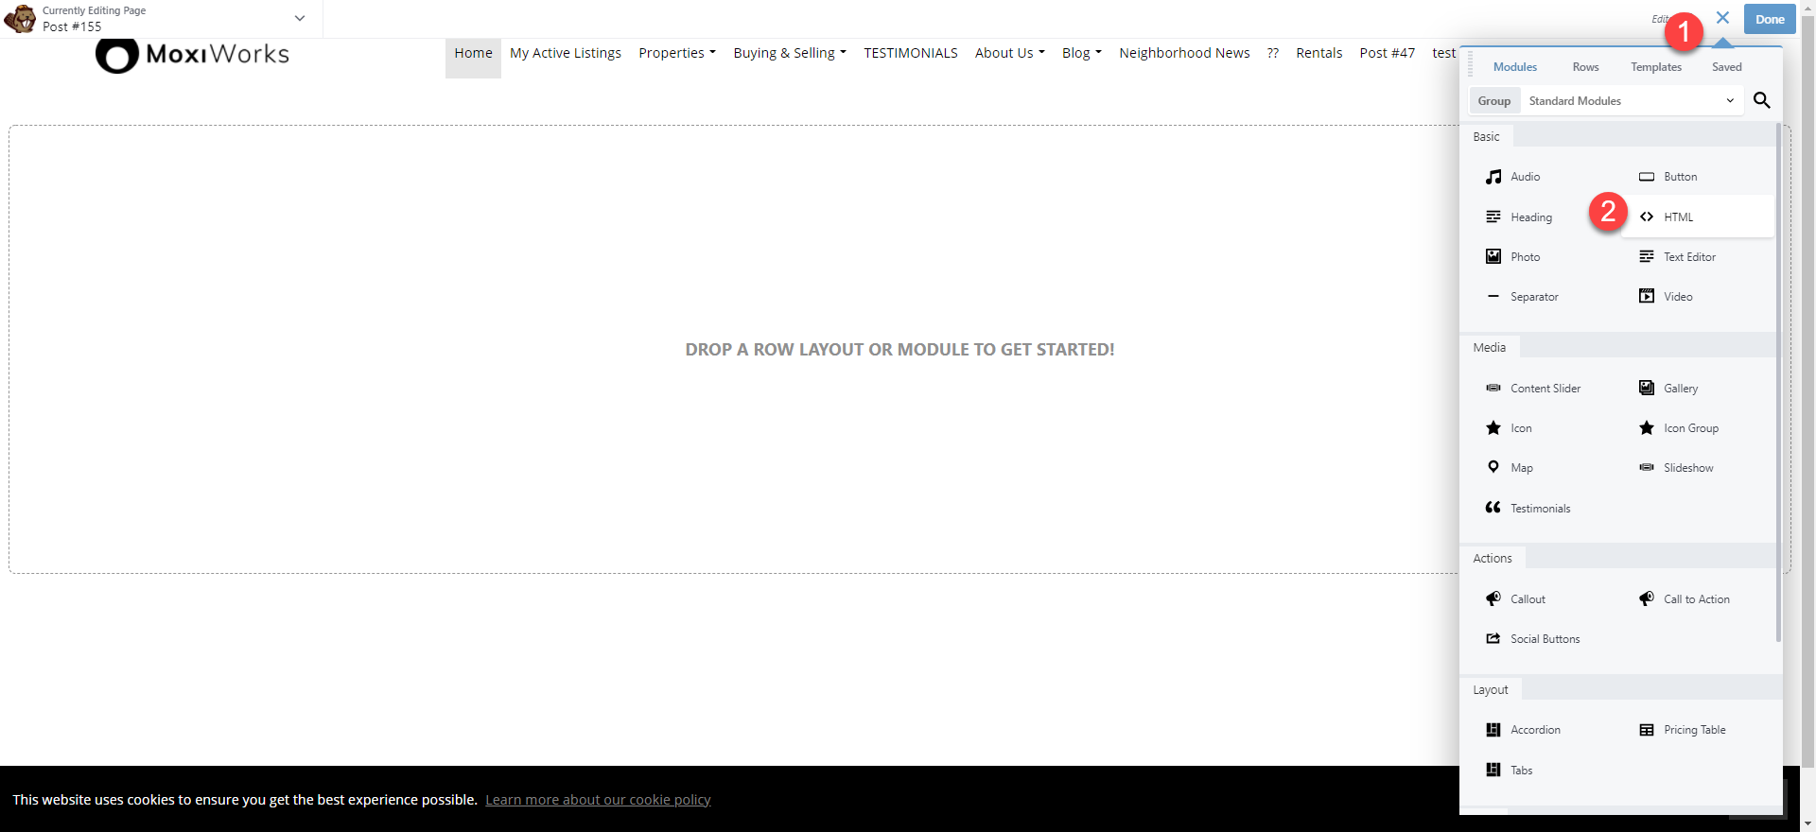Click the Done button

[1769, 19]
